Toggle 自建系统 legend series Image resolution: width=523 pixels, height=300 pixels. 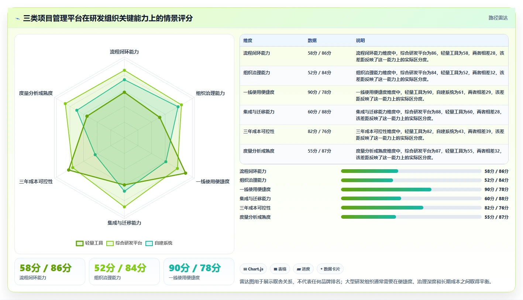click(x=159, y=243)
